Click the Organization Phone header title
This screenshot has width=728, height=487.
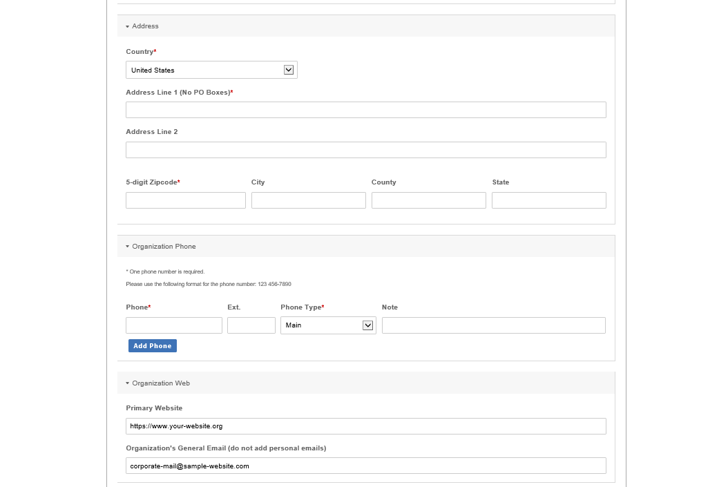pos(164,247)
